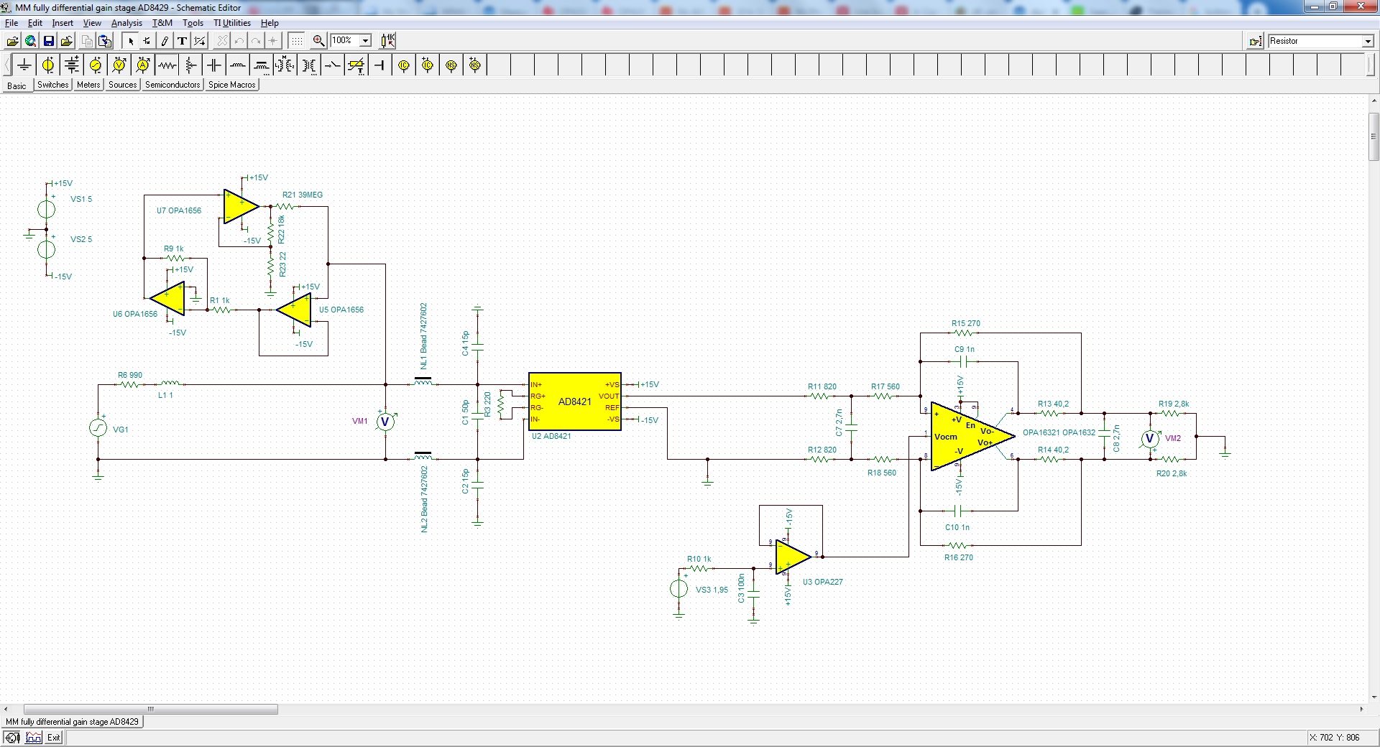Image resolution: width=1380 pixels, height=747 pixels.
Task: Insert a voltage source component
Action: 48,65
